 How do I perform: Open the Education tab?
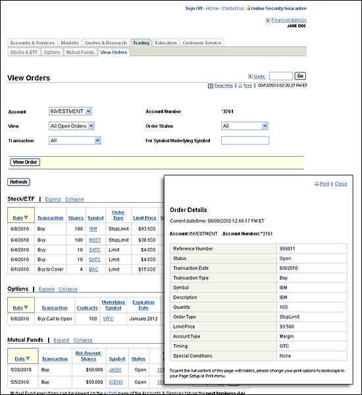pyautogui.click(x=166, y=43)
